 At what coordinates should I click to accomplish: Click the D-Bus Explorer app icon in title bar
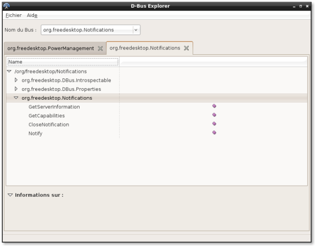click(x=7, y=6)
